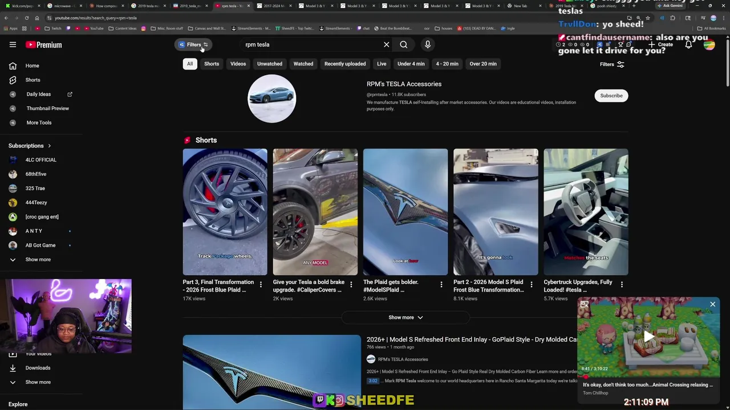Open the 2026+ Model S Front End Inlay video title
730x410 pixels.
point(472,339)
